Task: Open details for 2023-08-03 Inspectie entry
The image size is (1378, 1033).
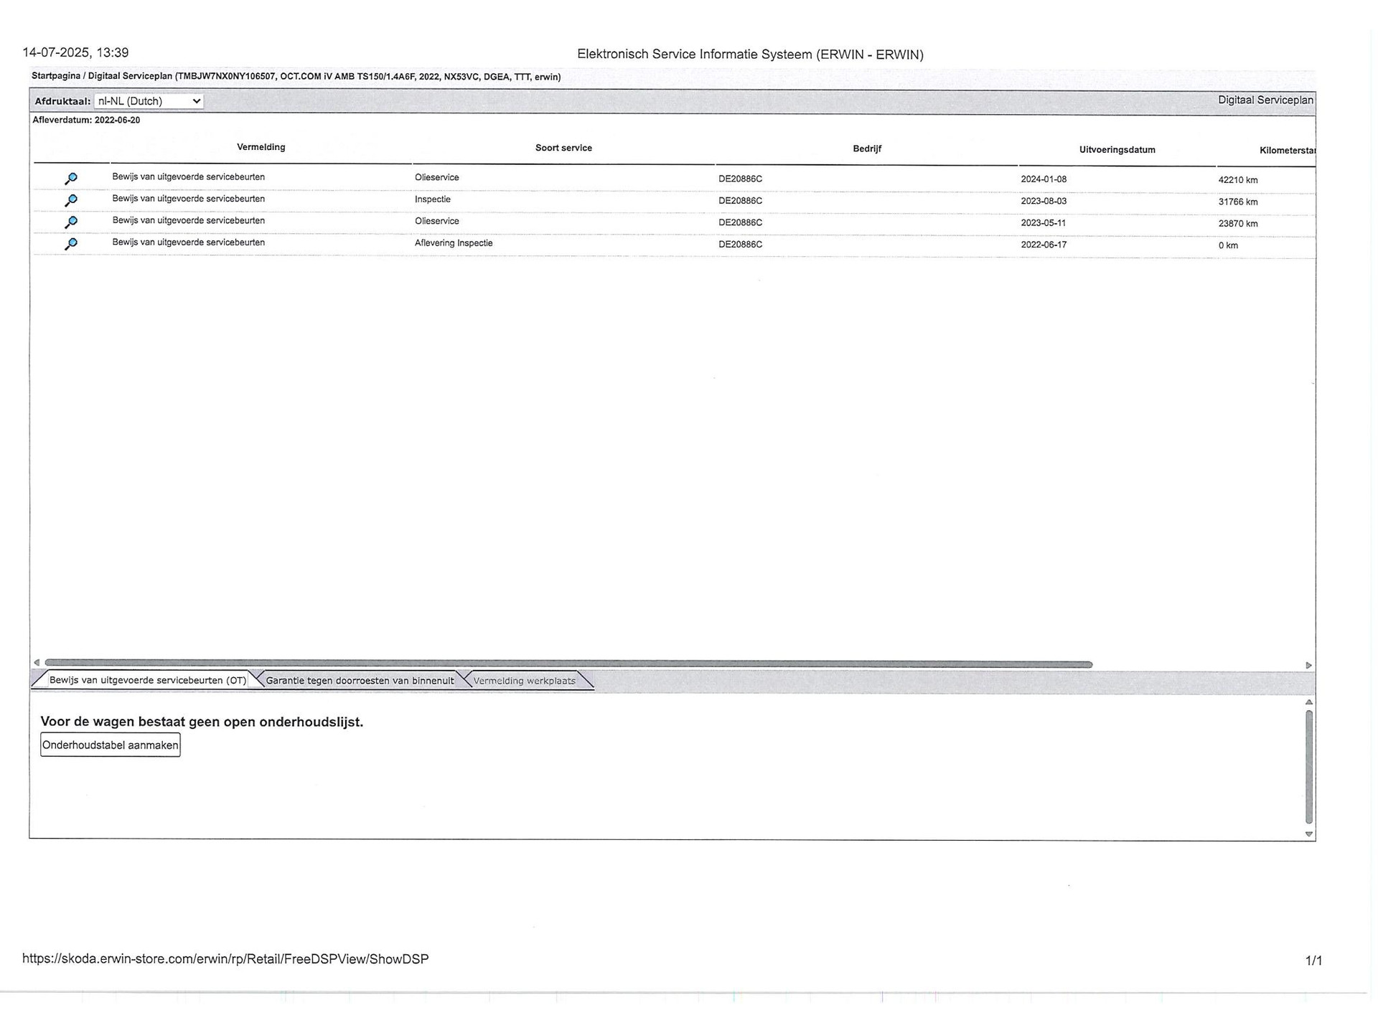Action: point(70,200)
